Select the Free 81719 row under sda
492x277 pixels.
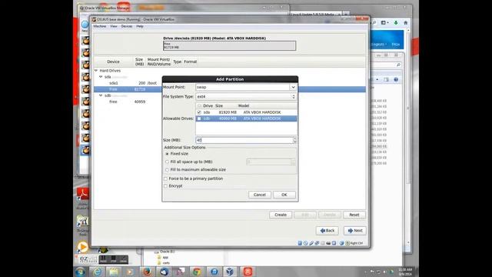pos(230,89)
